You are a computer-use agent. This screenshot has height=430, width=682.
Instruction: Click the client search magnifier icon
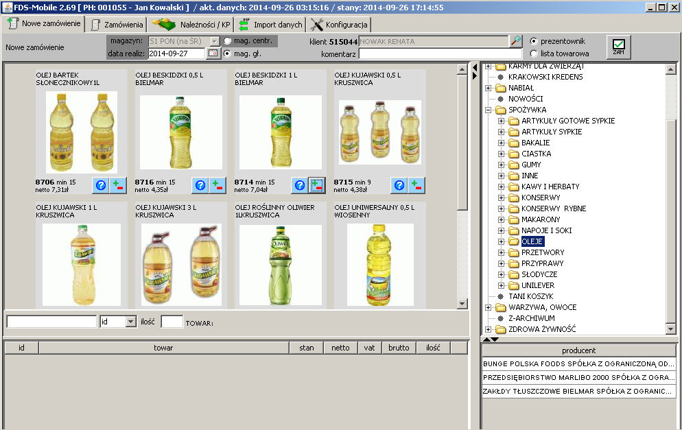coord(515,41)
